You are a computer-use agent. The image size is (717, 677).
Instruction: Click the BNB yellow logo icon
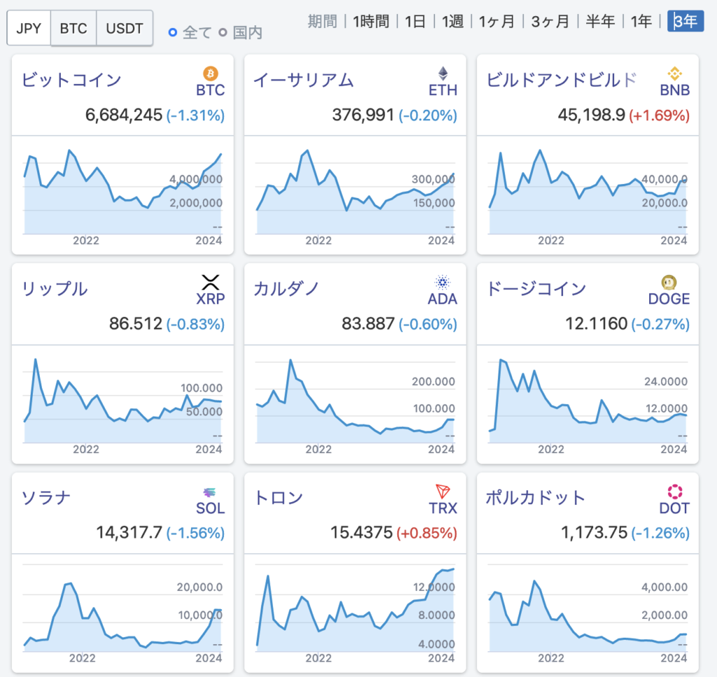click(x=675, y=73)
